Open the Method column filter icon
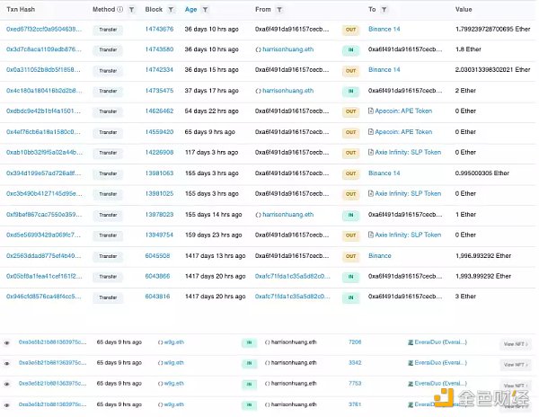The height and width of the screenshot is (417, 539). pos(132,10)
